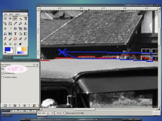Select the Select by Color tool
Screen dimensions: 162x121
point(25,19)
